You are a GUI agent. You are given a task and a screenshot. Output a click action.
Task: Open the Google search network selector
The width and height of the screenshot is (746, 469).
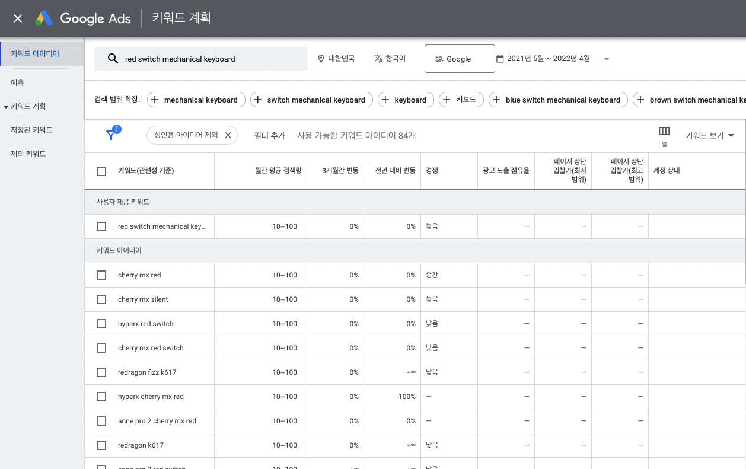460,59
